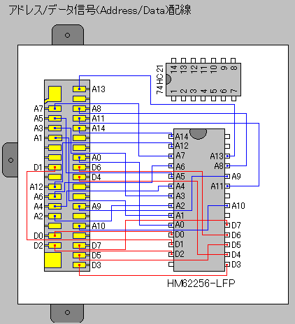Select the D3 pad on the connector
295x324 pixels.
click(x=79, y=265)
